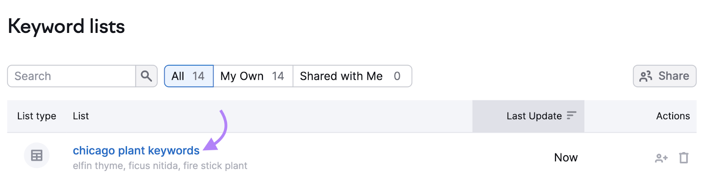Click the table list-type icon for chicago plant keywords

[37, 155]
